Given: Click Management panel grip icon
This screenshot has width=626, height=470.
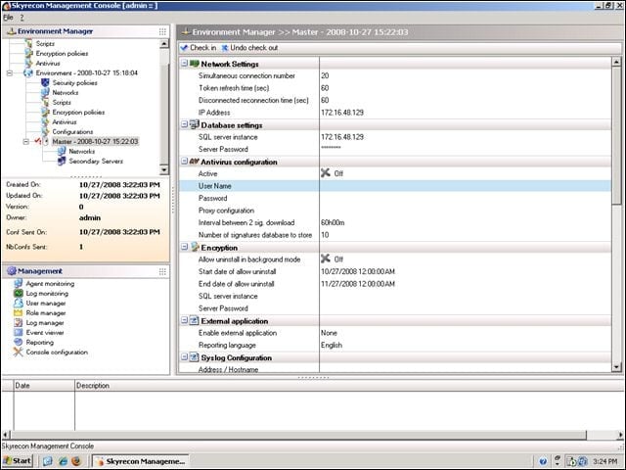Looking at the screenshot, I should click(x=162, y=272).
